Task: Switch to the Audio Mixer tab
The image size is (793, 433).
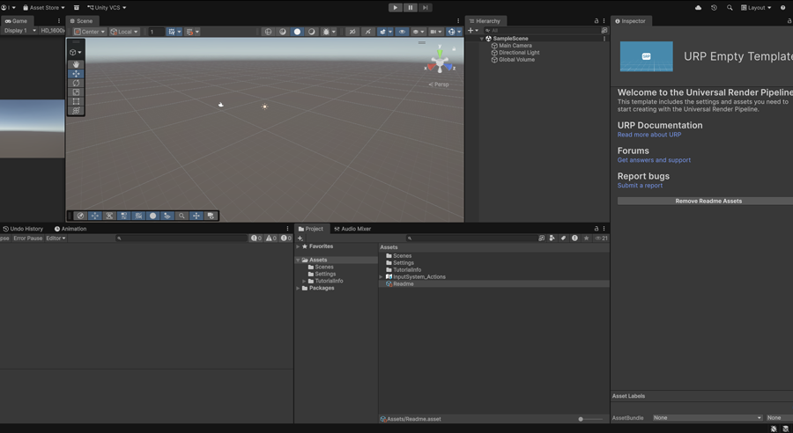Action: 352,229
